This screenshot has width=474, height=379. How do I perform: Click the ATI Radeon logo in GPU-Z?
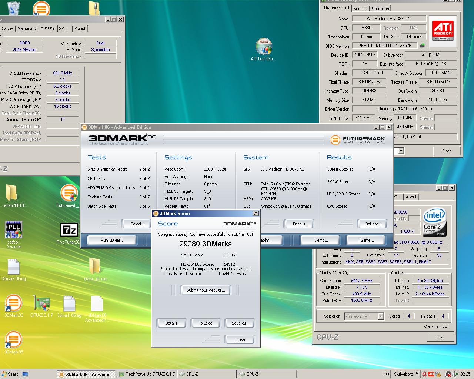(x=443, y=31)
